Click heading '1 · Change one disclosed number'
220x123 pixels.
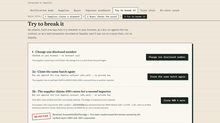coord(54,52)
